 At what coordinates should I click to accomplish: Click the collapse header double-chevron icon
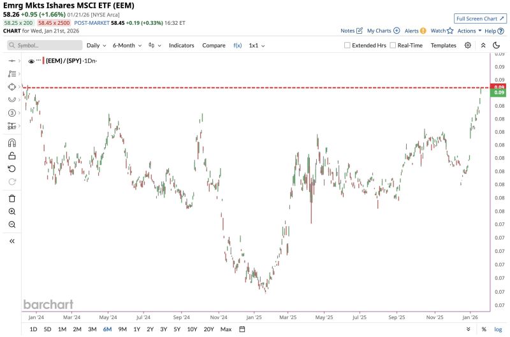[x=483, y=45]
